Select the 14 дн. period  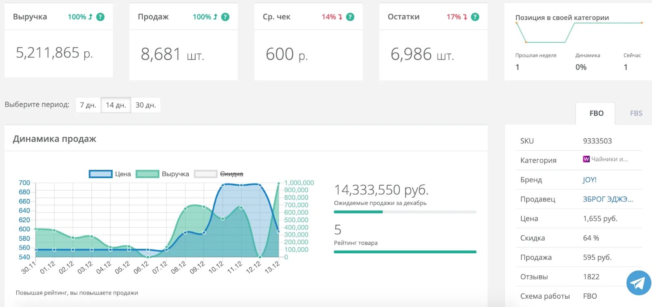[x=116, y=105]
